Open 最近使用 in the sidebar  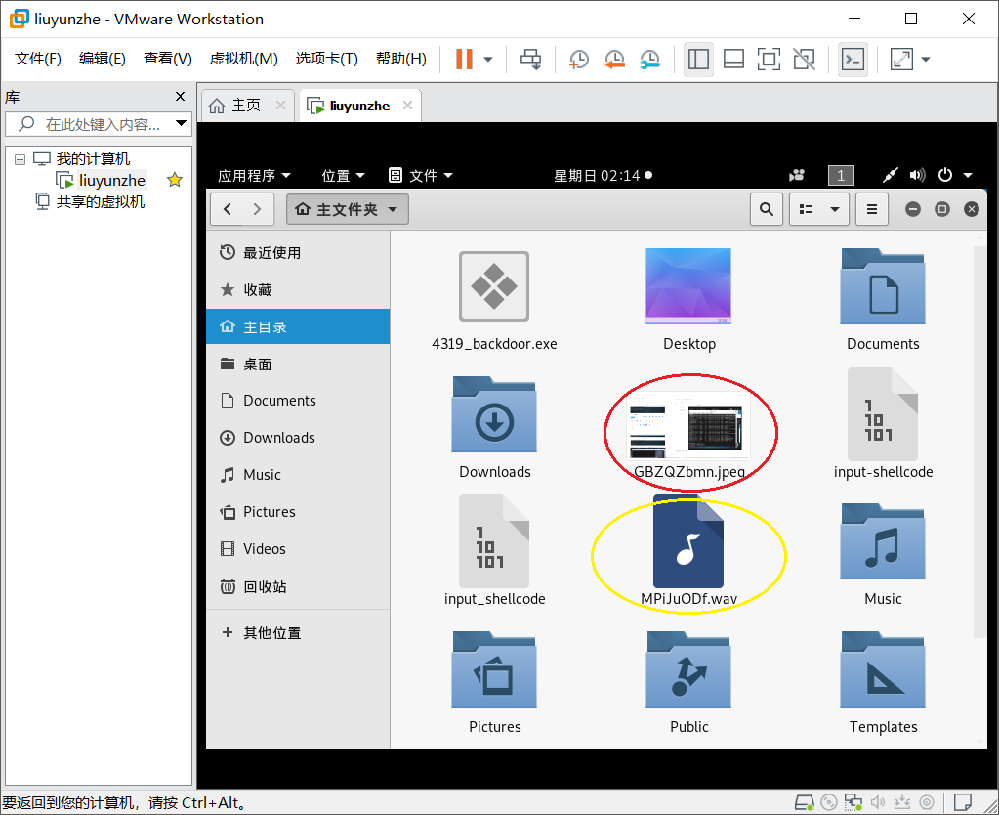point(298,252)
